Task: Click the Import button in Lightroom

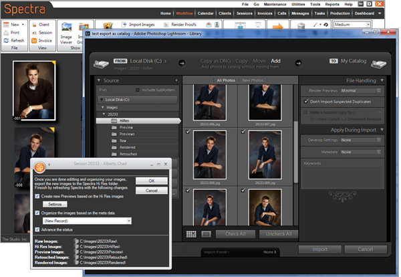Action: pos(319,250)
